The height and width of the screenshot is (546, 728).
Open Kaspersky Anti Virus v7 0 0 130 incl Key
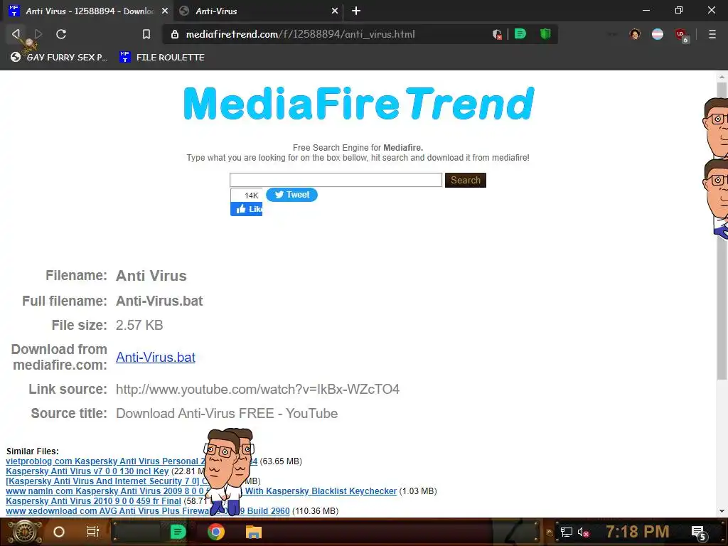[87, 471]
